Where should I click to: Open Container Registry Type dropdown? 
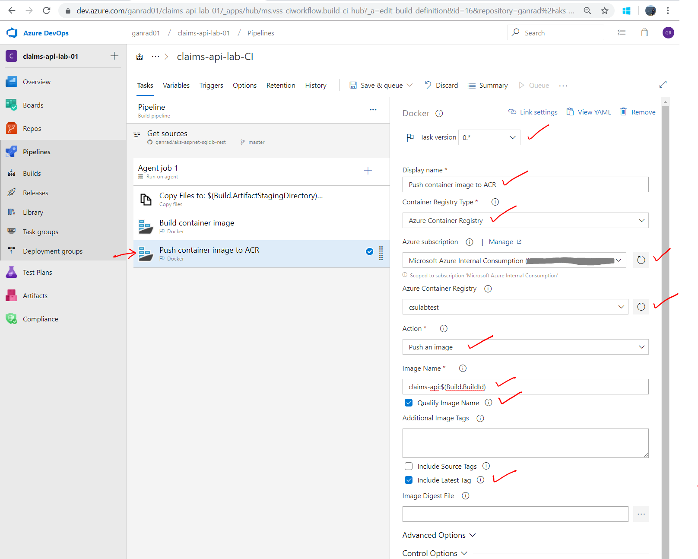click(x=525, y=220)
